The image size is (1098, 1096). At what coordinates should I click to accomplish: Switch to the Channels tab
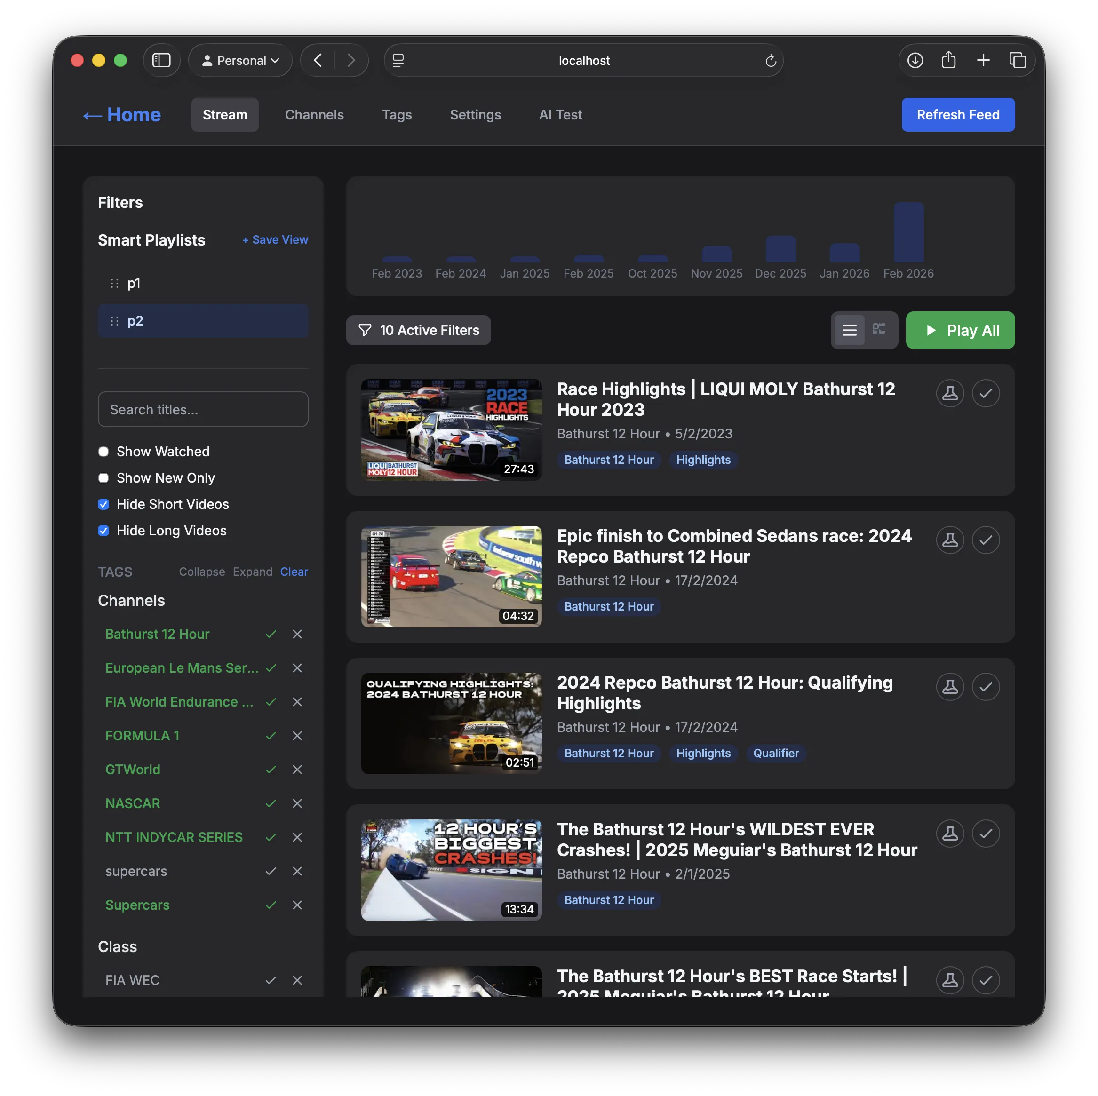click(314, 115)
